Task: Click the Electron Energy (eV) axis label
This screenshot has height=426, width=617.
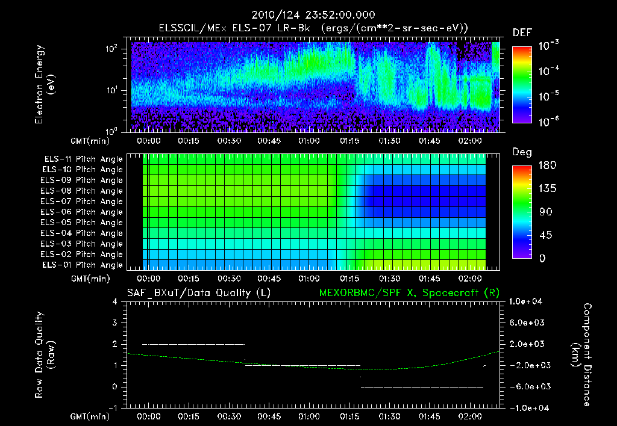Action: click(x=45, y=84)
